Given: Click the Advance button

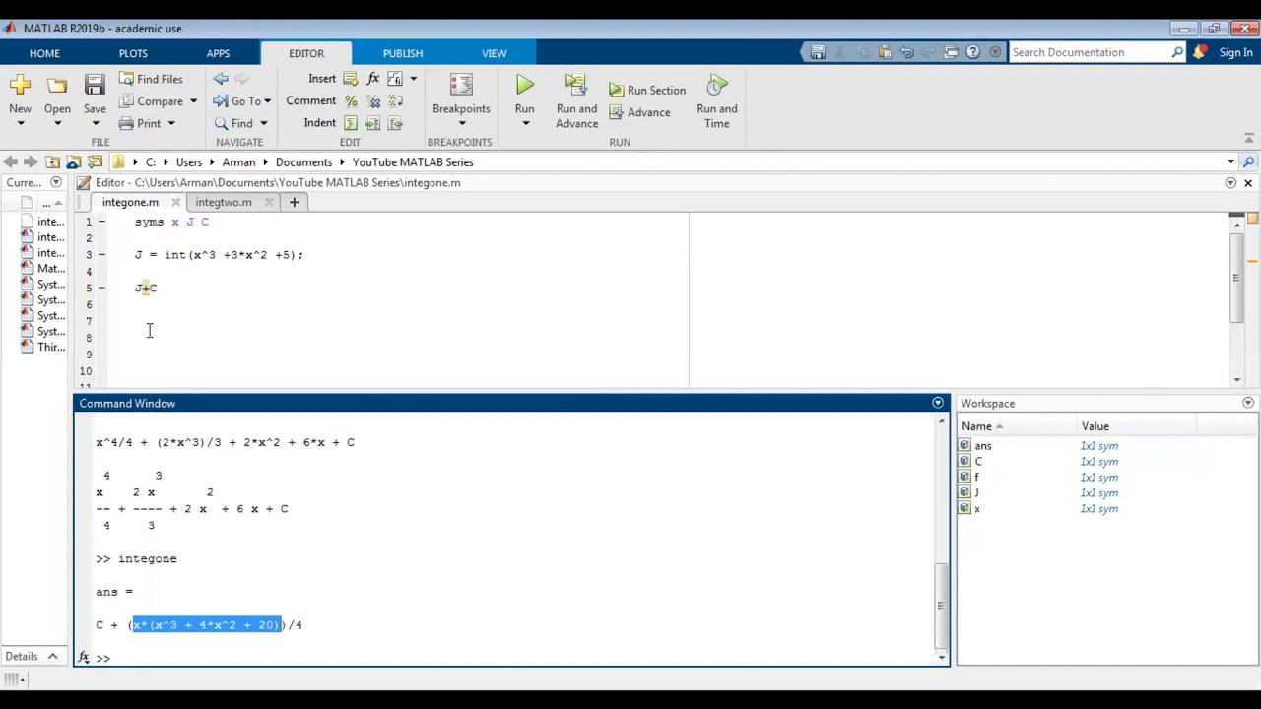Looking at the screenshot, I should pyautogui.click(x=639, y=112).
